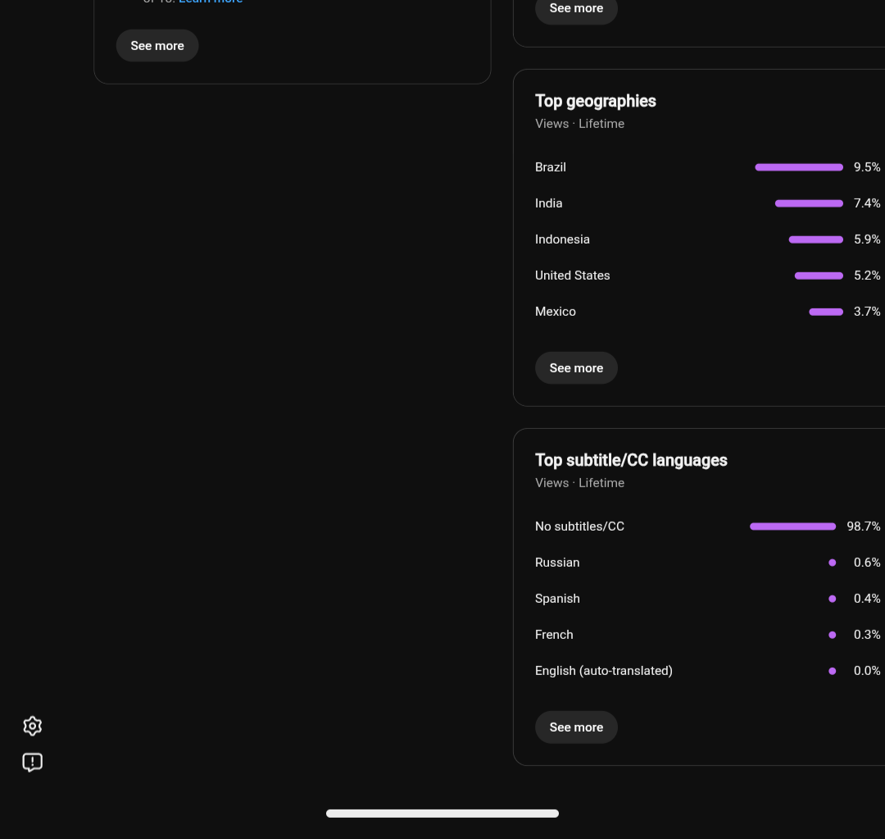Click the Spanish language dot marker
The width and height of the screenshot is (885, 839).
(832, 599)
